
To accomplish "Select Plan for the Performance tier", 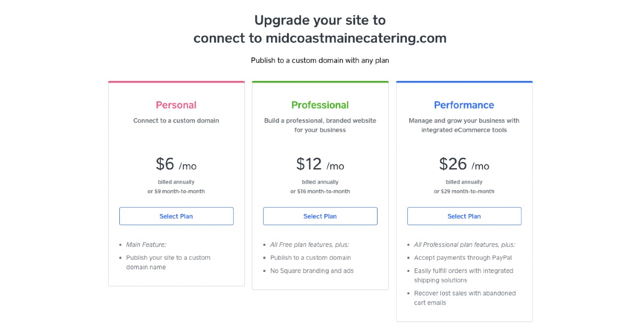I will [x=464, y=216].
